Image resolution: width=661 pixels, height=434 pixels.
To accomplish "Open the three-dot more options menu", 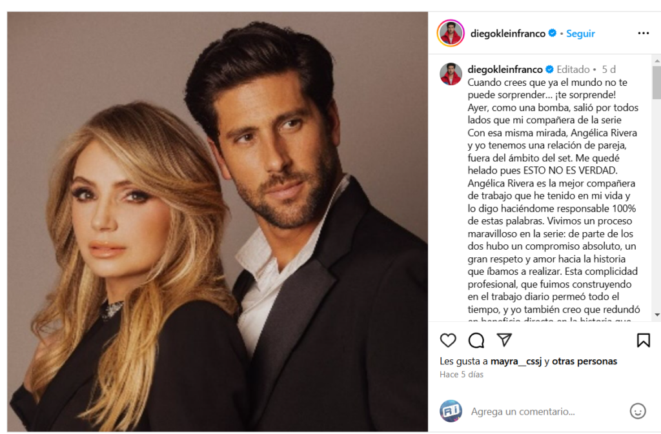I will [644, 33].
